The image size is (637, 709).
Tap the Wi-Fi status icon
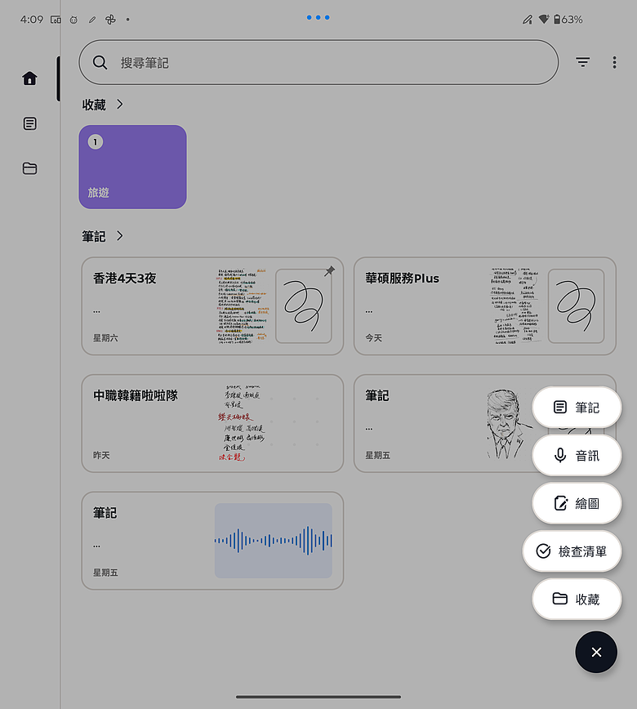(x=544, y=19)
